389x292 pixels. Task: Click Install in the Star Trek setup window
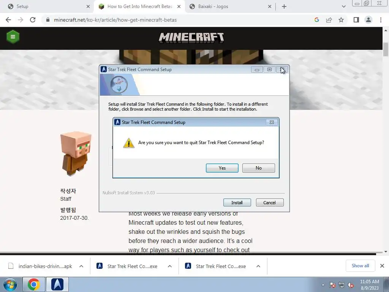click(x=237, y=203)
